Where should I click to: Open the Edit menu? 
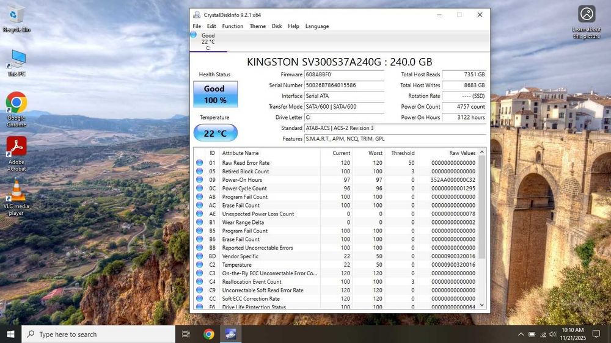211,26
